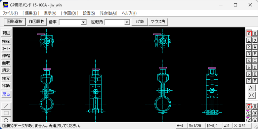
Task: Toggle layer 0 in the layer bar
Action: [x=249, y=33]
